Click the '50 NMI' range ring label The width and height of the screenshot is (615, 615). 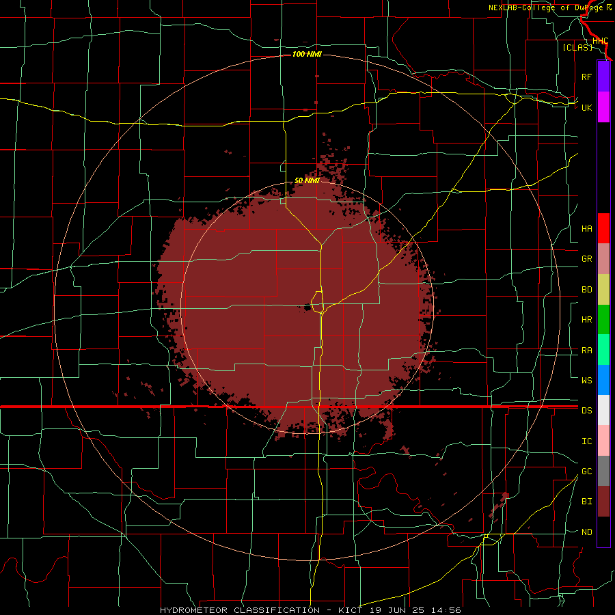click(307, 180)
